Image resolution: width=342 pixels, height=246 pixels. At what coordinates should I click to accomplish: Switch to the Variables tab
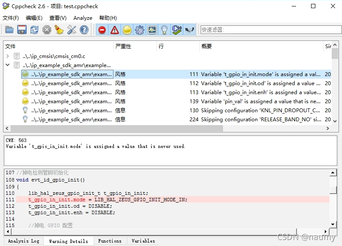[x=144, y=241]
